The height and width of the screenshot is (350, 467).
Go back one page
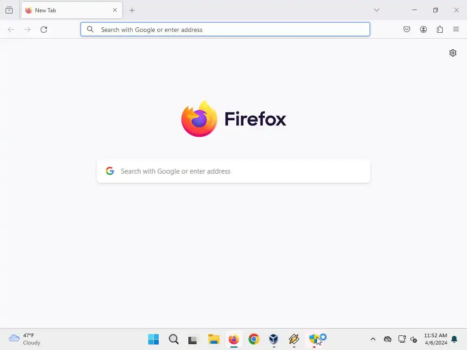pyautogui.click(x=11, y=30)
